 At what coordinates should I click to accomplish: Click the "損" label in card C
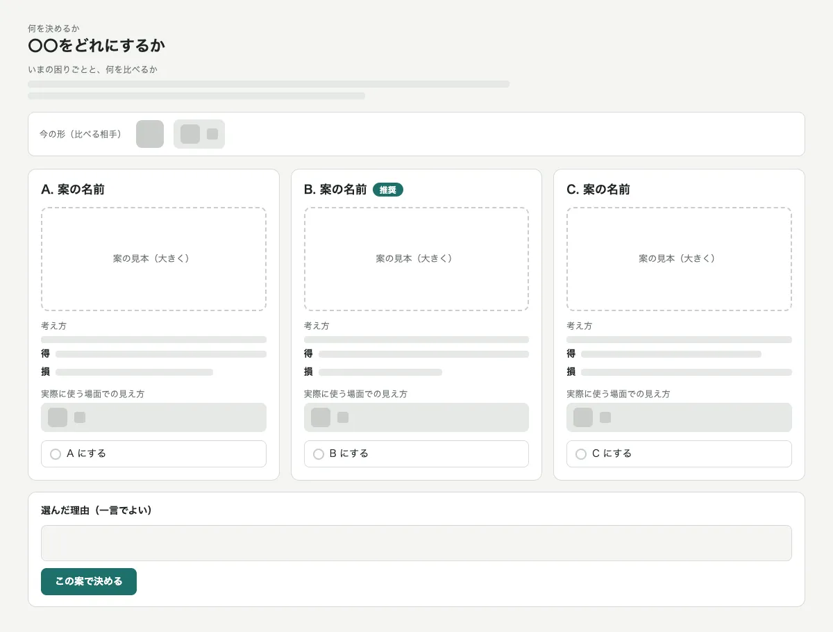pos(571,372)
